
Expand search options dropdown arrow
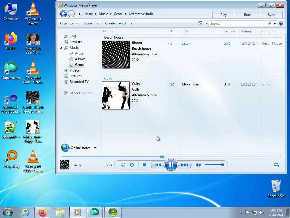[275, 23]
